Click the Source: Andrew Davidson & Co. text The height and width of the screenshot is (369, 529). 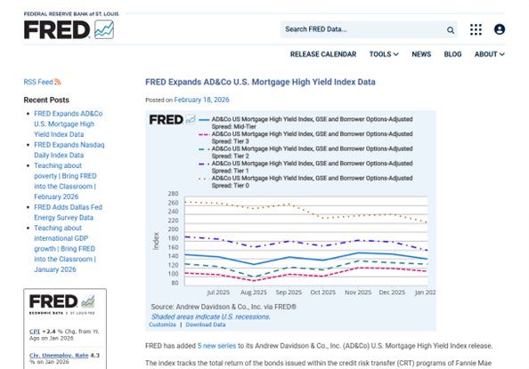224,307
